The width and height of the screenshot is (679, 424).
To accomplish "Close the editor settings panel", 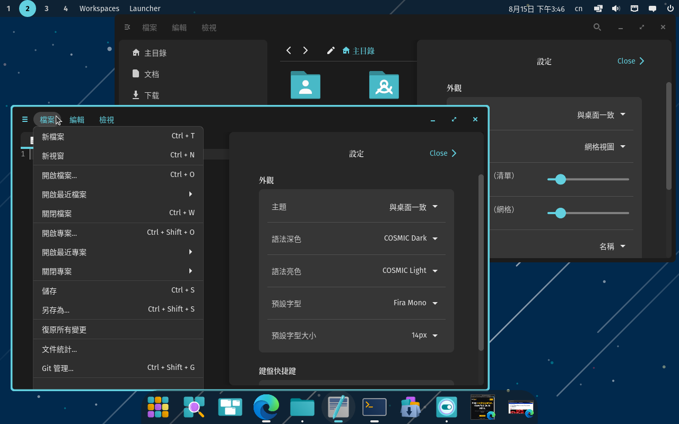I will (443, 153).
